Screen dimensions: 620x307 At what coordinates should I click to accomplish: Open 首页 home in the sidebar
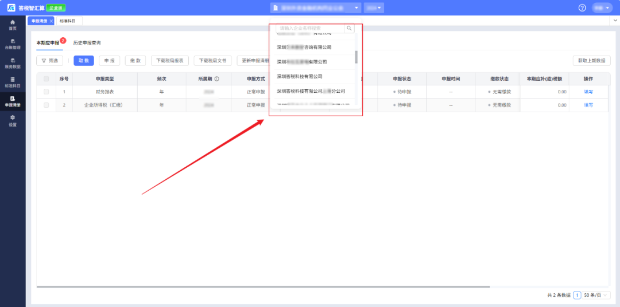(x=13, y=25)
